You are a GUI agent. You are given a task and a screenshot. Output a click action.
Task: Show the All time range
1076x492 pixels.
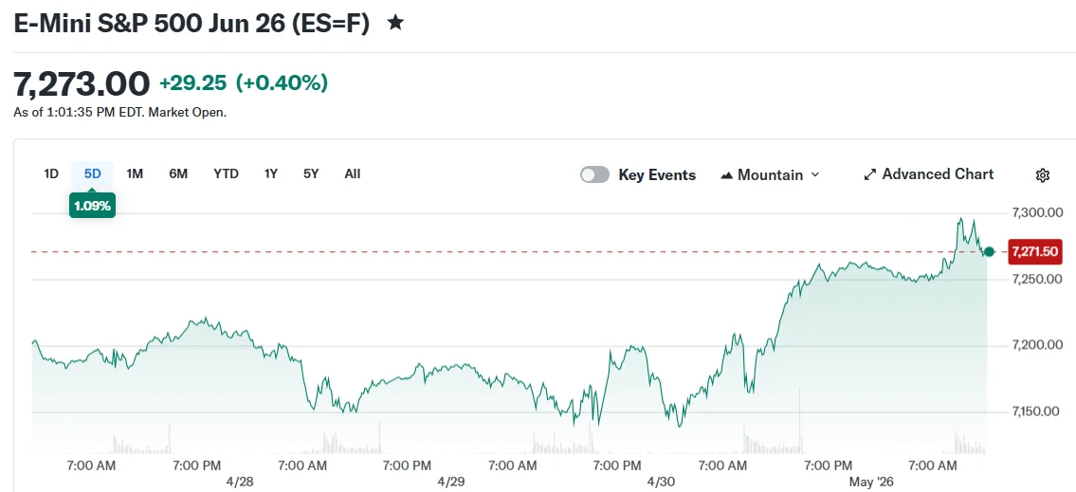click(352, 173)
